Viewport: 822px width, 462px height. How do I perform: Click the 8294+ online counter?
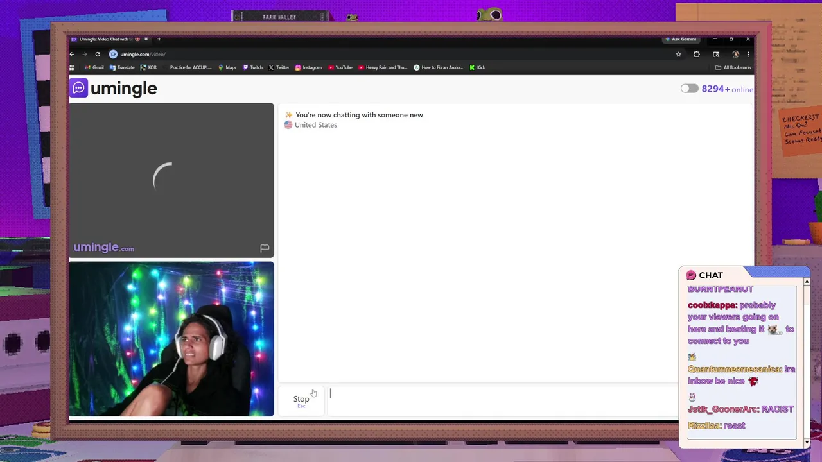(727, 89)
